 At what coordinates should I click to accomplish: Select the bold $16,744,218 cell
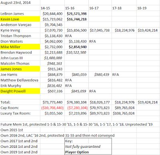(x=77, y=19)
